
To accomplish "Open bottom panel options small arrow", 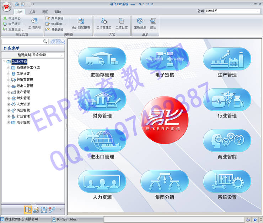I will [x=60, y=210].
